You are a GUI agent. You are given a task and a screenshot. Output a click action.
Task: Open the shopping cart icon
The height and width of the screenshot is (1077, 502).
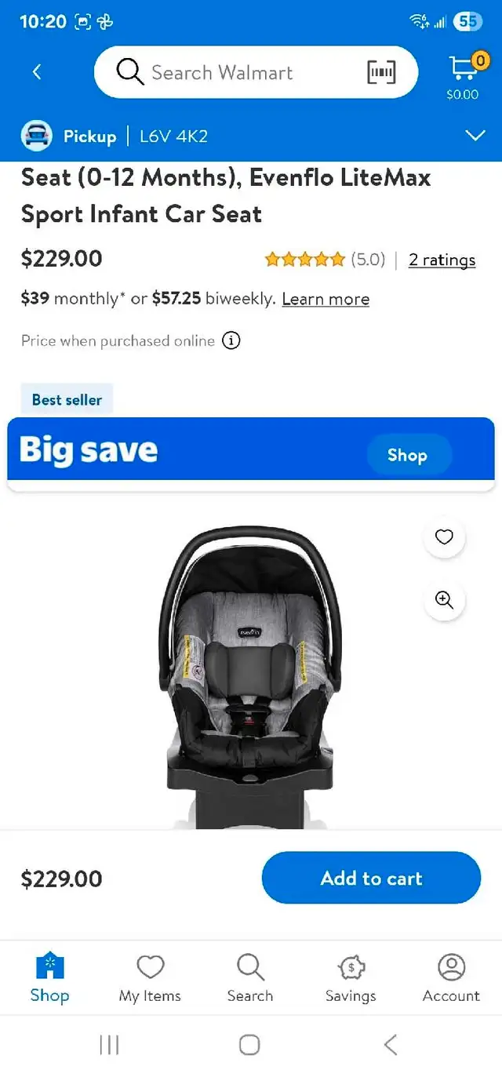[463, 76]
